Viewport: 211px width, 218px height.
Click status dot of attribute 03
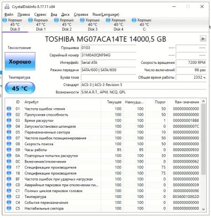(x=9, y=120)
